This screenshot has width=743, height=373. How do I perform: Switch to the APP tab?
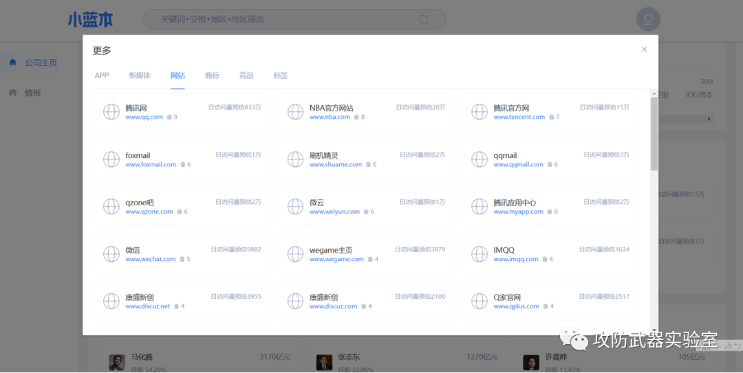(x=102, y=76)
